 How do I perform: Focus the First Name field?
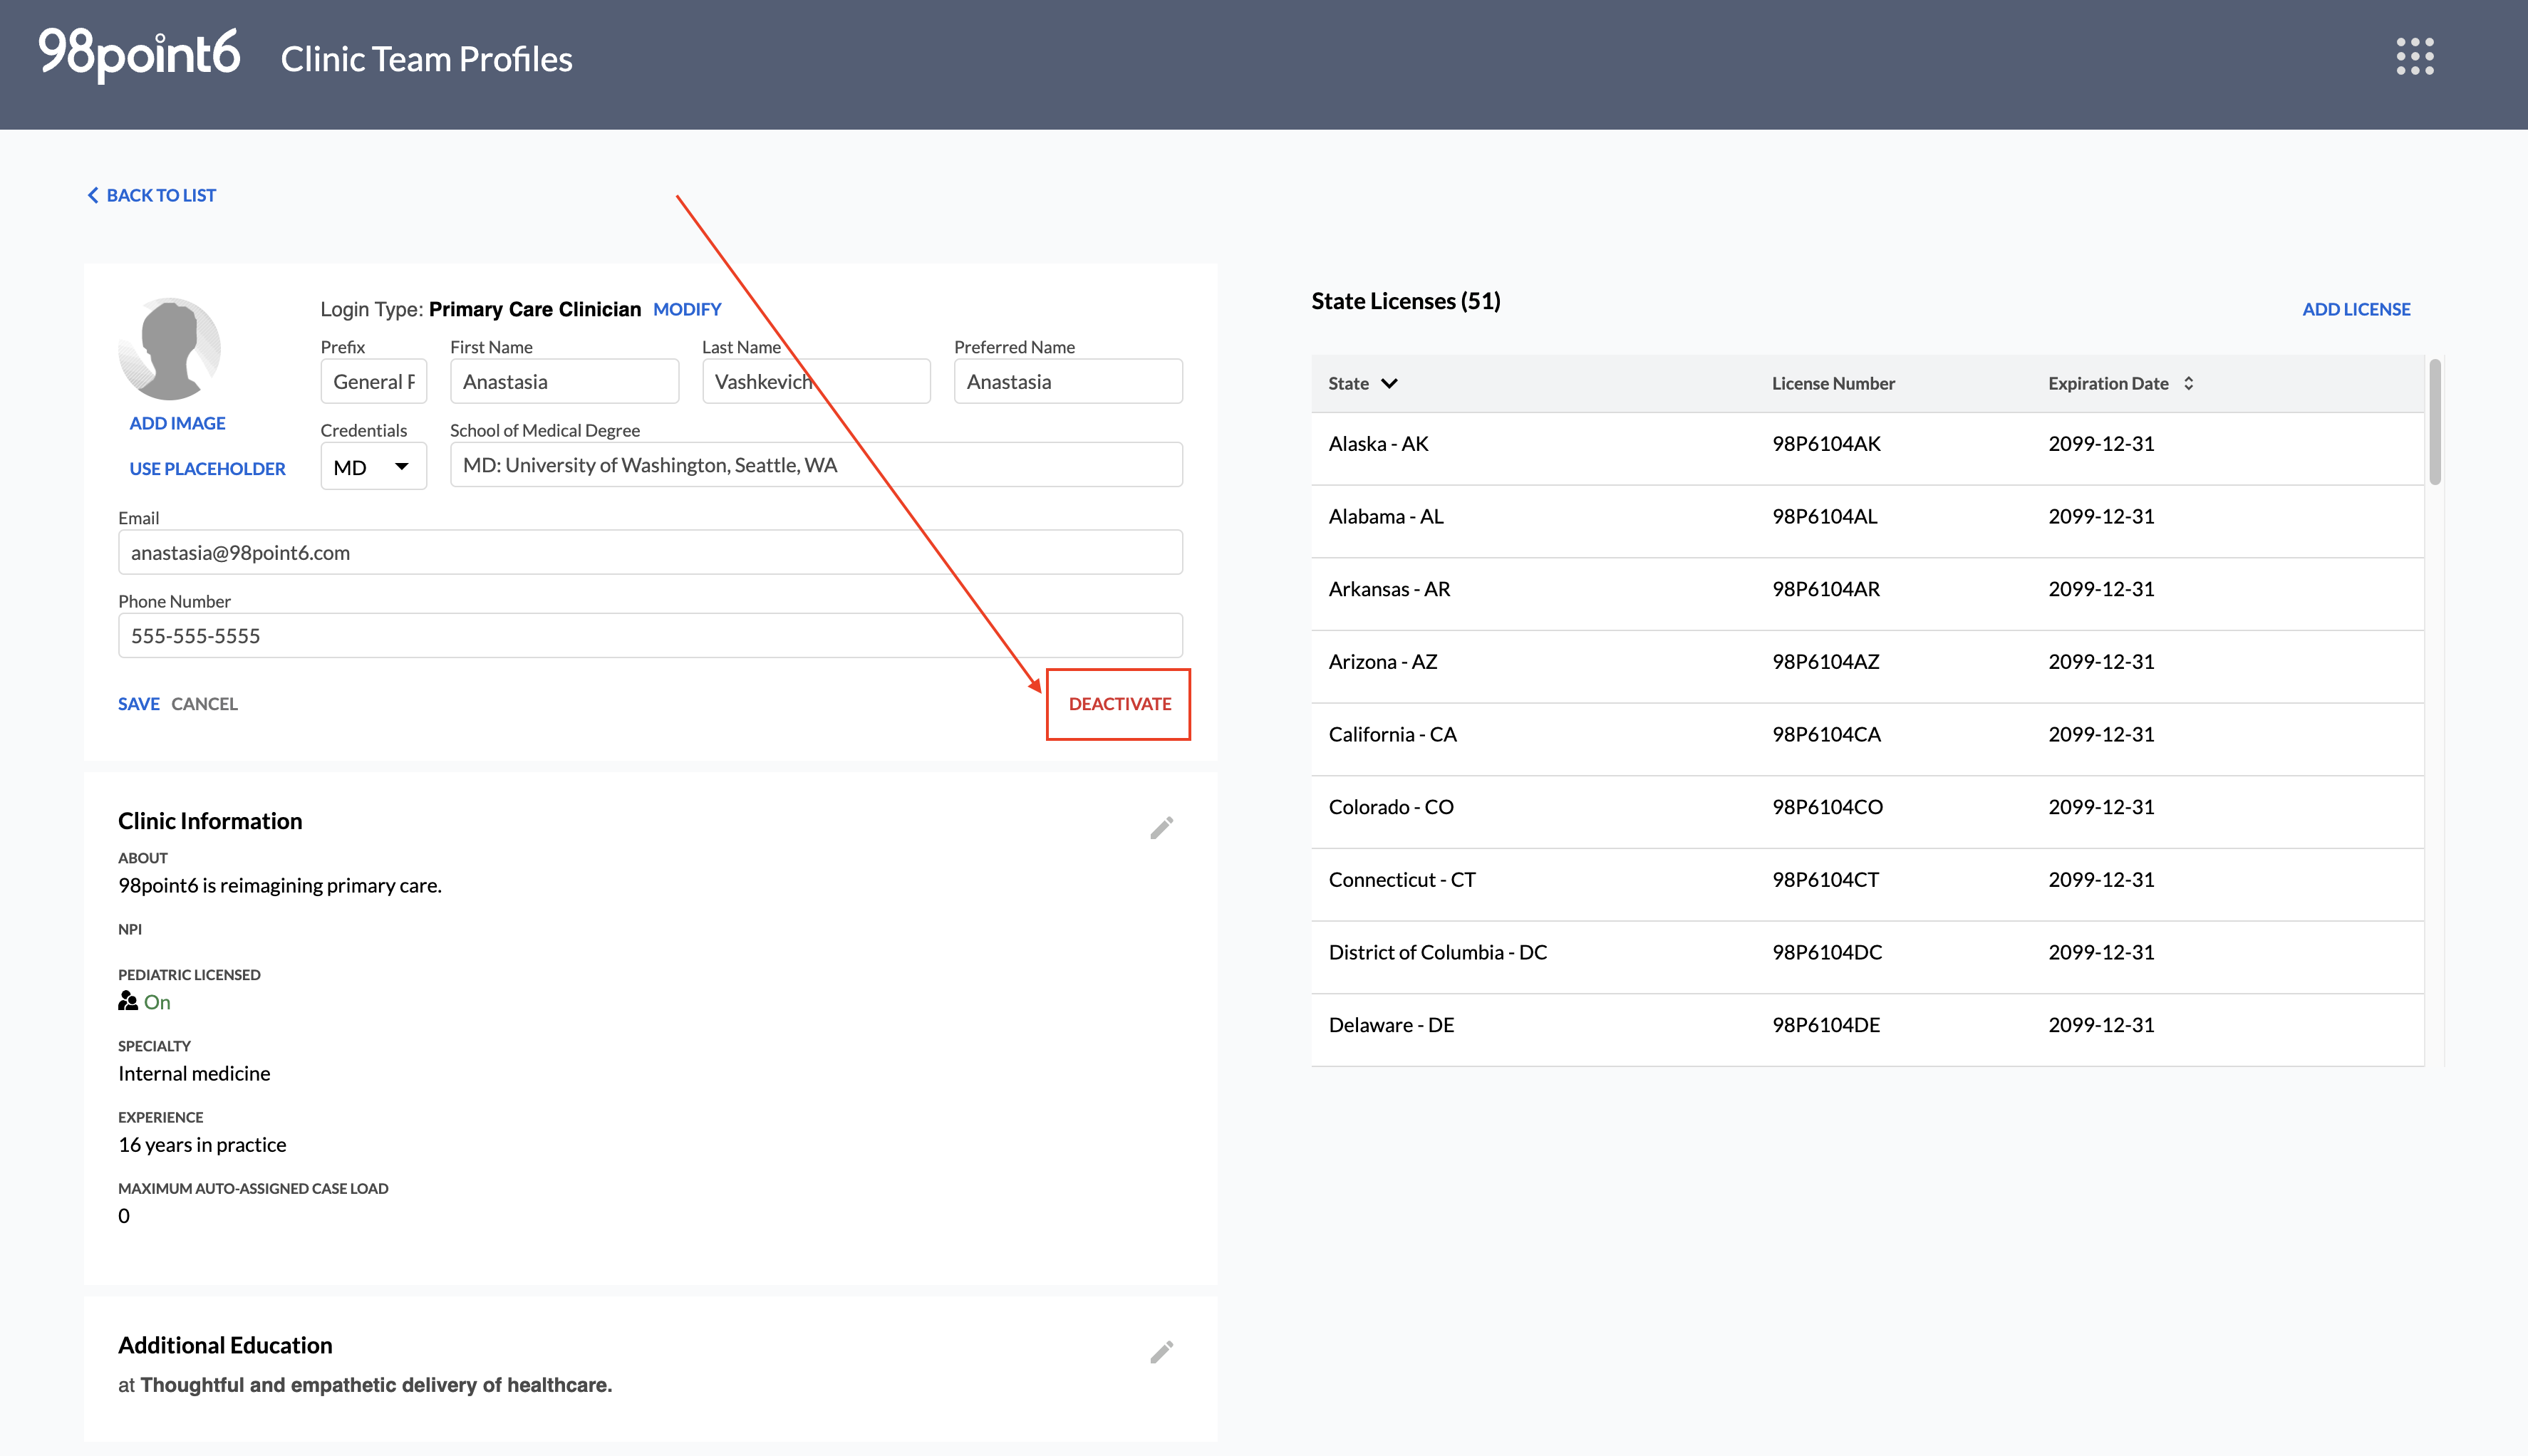[564, 382]
